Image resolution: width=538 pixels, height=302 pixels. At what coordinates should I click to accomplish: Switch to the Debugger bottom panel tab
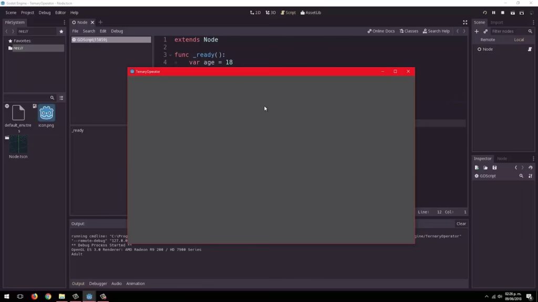(x=97, y=284)
